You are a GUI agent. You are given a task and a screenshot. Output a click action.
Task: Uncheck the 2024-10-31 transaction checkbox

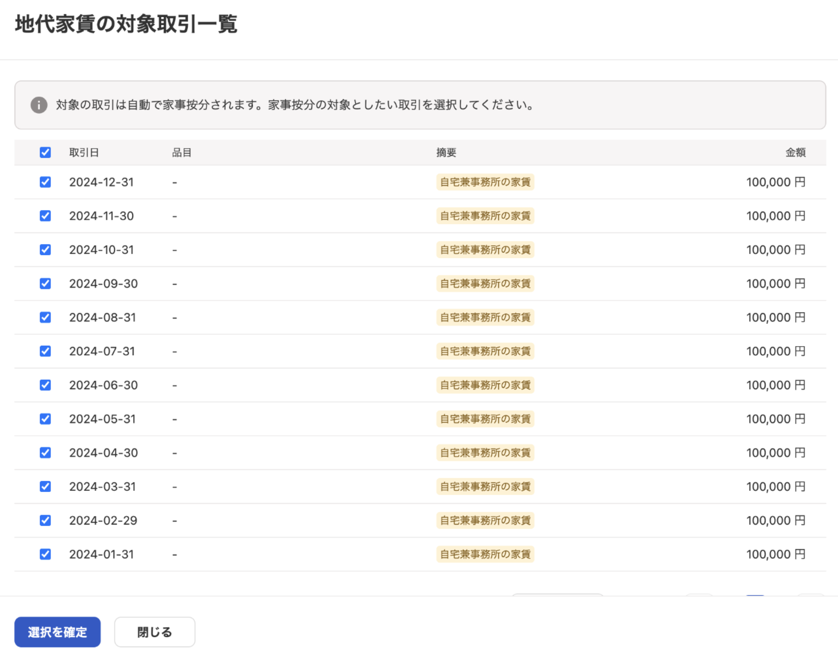coord(45,250)
